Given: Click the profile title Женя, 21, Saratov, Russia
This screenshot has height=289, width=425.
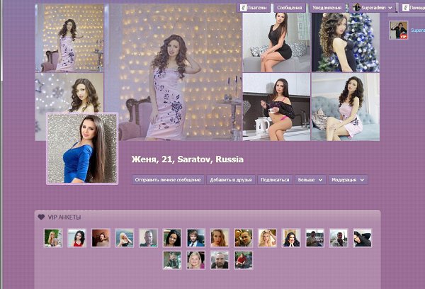Looking at the screenshot, I should tap(188, 159).
